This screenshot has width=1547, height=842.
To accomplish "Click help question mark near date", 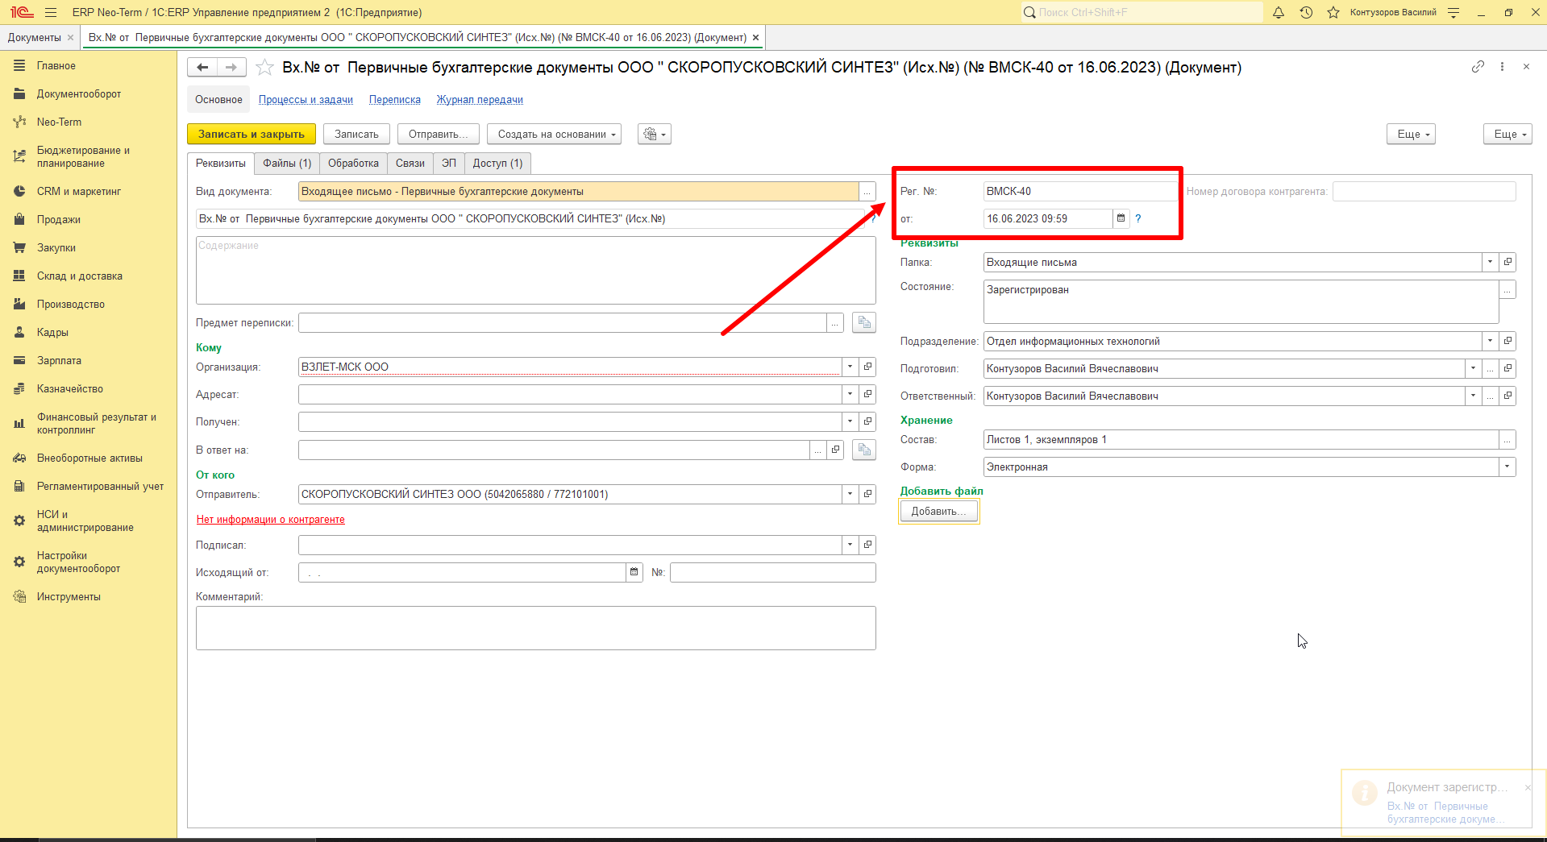I will click(1138, 218).
